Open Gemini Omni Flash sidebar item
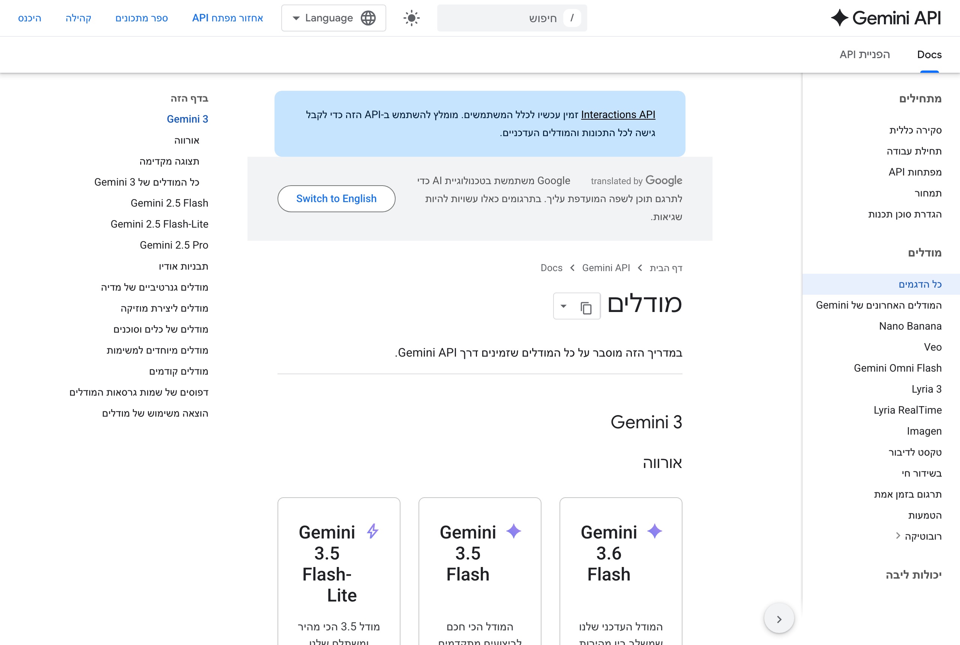Image resolution: width=960 pixels, height=645 pixels. click(x=897, y=368)
